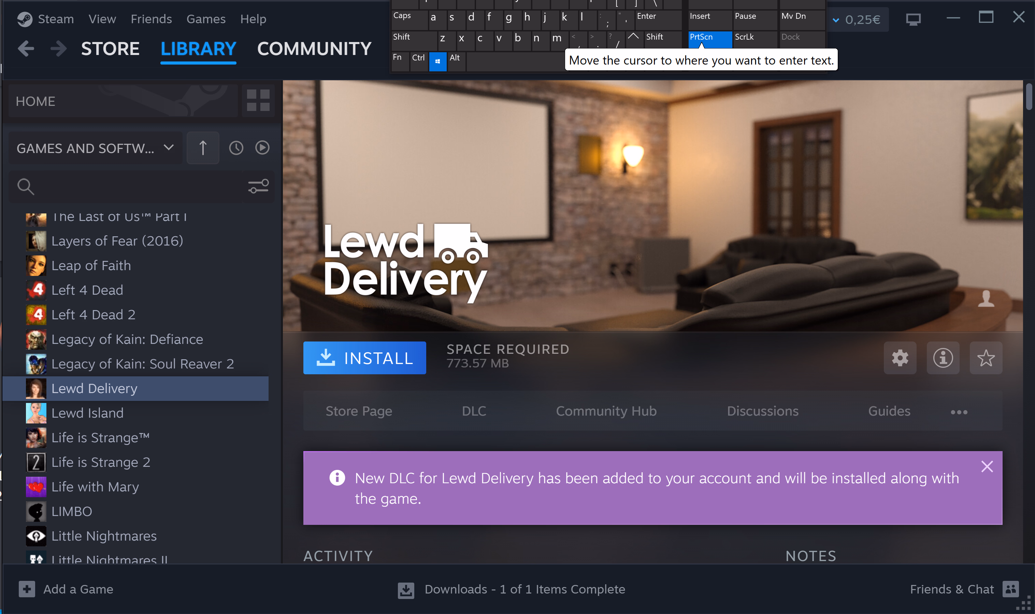Select Legacy of Kain: Defiance
This screenshot has height=614, width=1035.
pos(135,339)
